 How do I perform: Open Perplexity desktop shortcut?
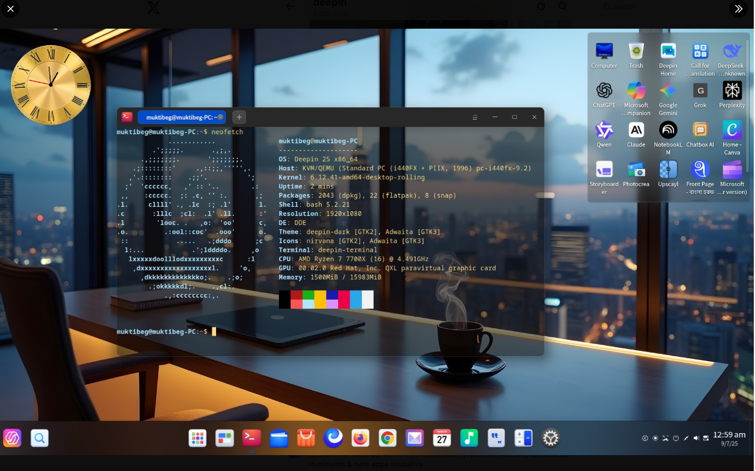coord(732,95)
